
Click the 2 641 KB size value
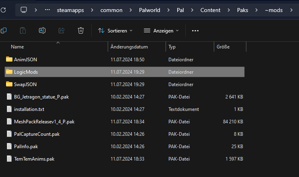coord(234,97)
